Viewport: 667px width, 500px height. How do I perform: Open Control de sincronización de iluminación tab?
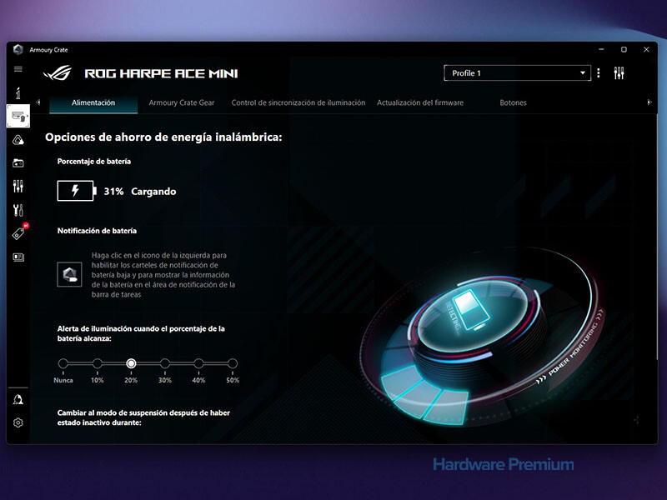coord(298,102)
